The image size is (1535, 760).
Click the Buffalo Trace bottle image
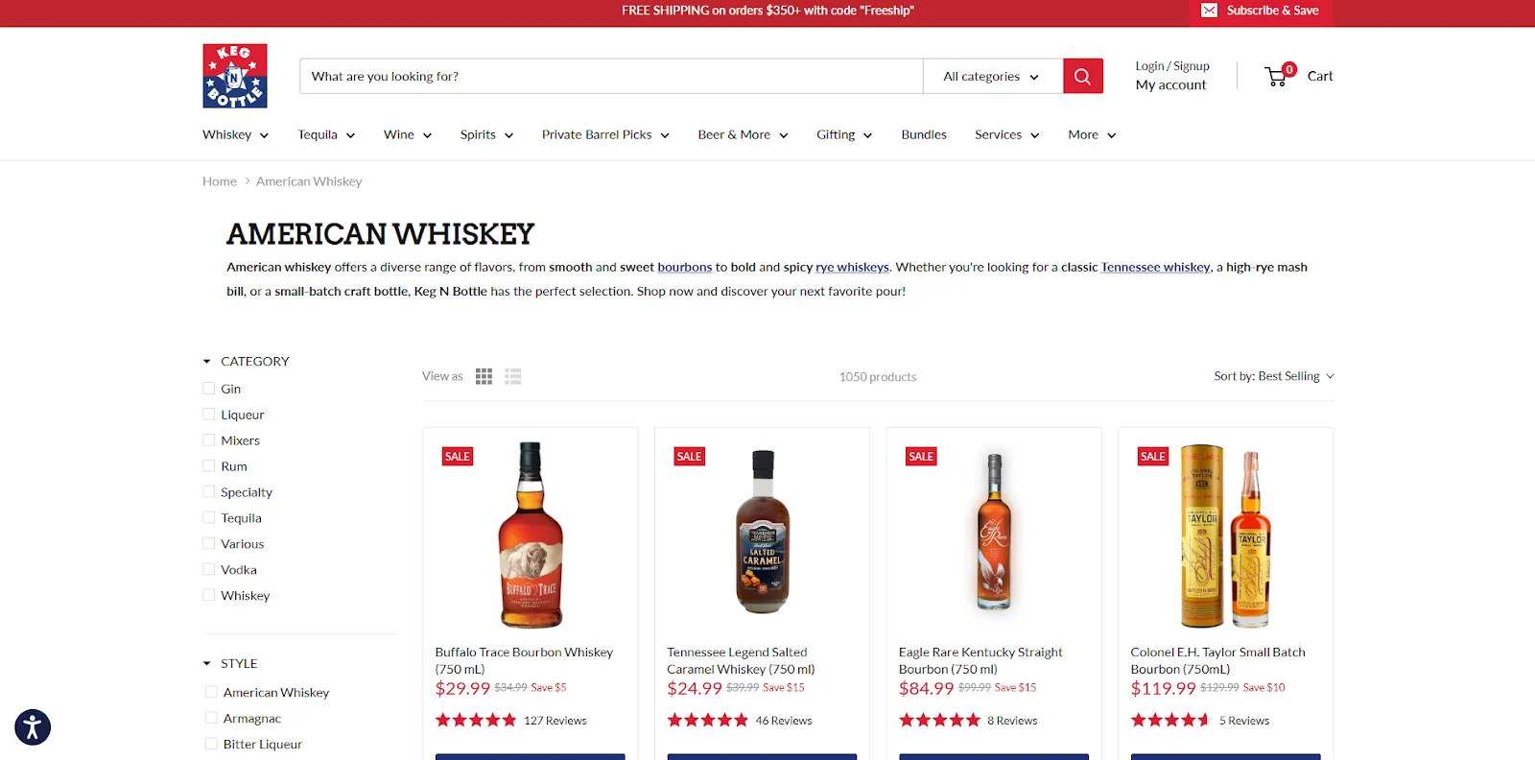(x=531, y=534)
